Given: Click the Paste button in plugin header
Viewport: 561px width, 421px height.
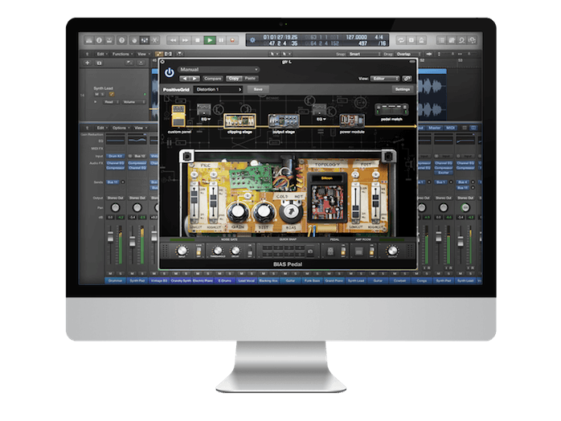Looking at the screenshot, I should tap(250, 78).
